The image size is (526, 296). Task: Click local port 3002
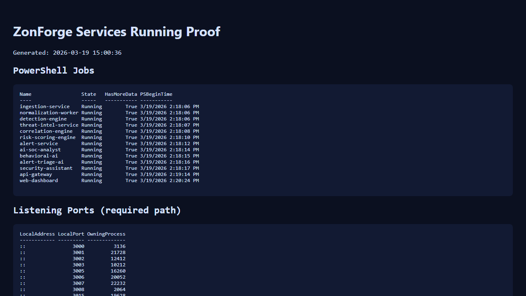[x=78, y=259]
